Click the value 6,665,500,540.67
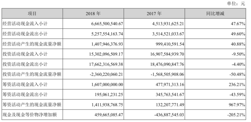Viewport: 251px width, 122px height. [x=107, y=24]
